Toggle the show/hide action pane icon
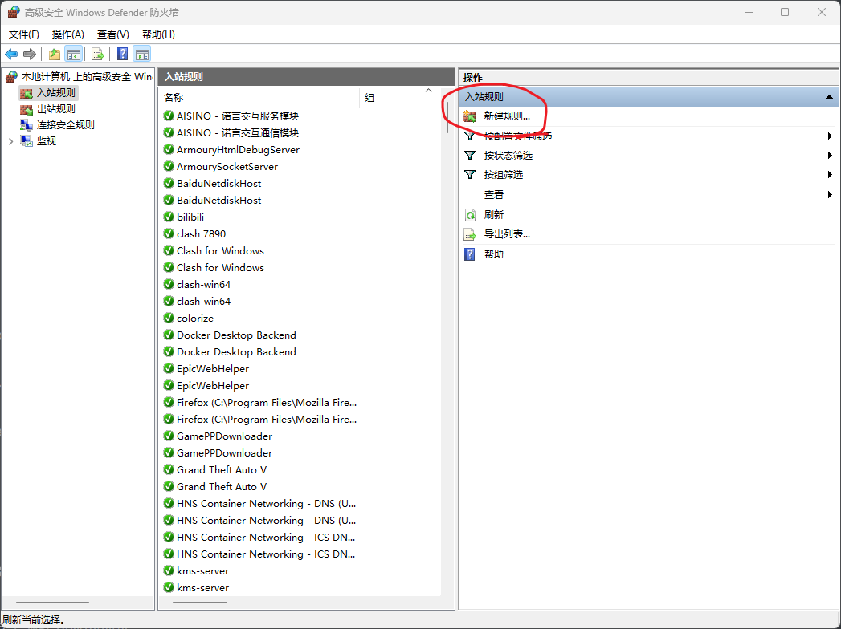Screen dimensions: 841x629 141,54
